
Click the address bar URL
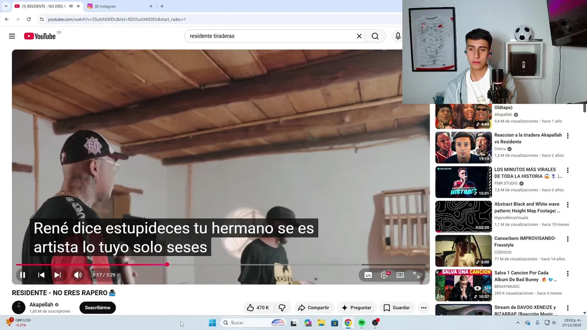[116, 19]
